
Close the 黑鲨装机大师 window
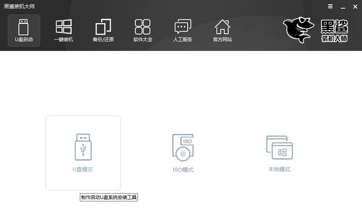click(x=355, y=7)
